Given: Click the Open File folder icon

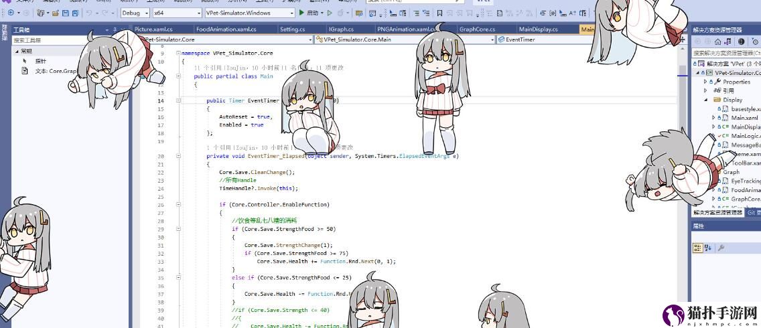Looking at the screenshot, I should 56,13.
